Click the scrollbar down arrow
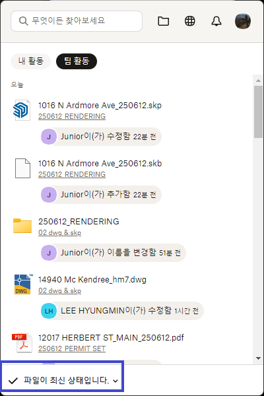264x396 pixels. tap(258, 358)
